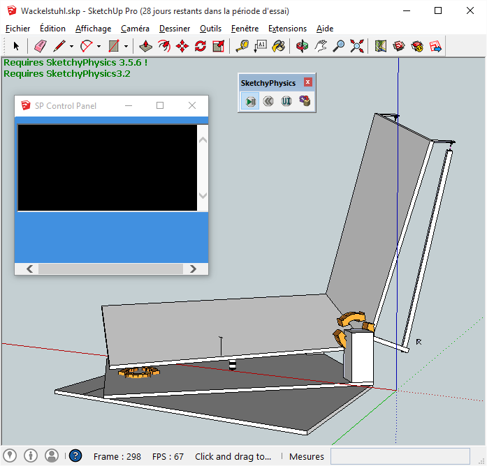
Task: Open the Extensions menu
Action: 287,29
